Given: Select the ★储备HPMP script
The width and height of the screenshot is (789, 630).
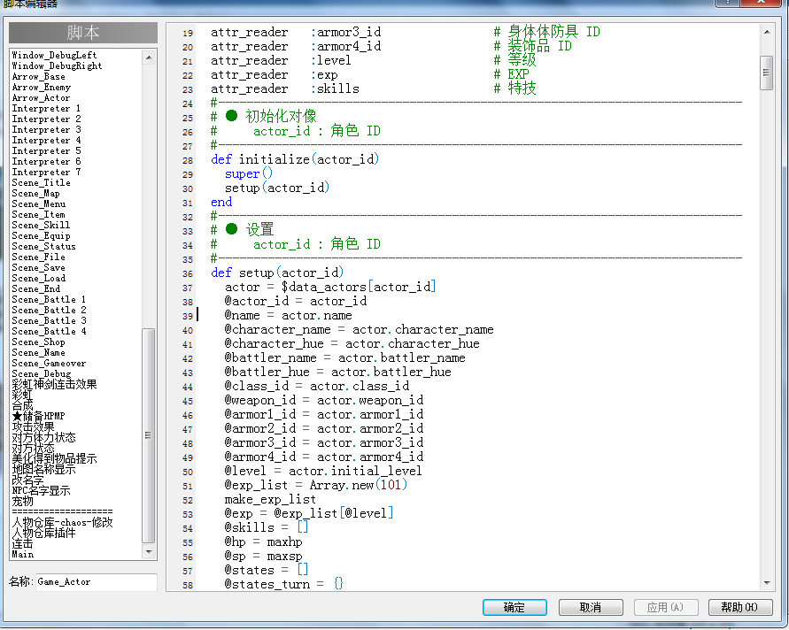Looking at the screenshot, I should pyautogui.click(x=39, y=416).
